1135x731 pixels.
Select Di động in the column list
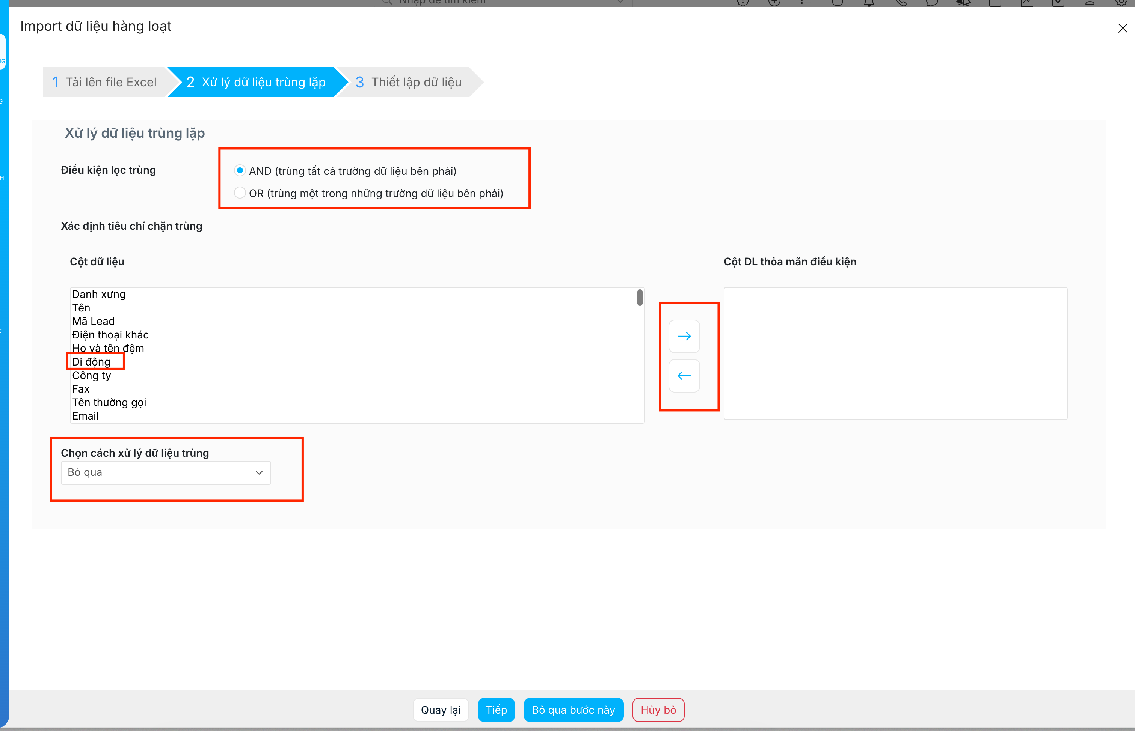click(91, 362)
